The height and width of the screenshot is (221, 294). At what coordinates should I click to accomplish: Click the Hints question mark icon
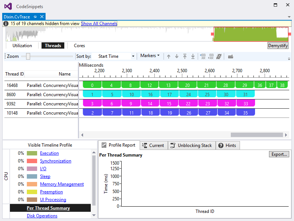[221, 145]
